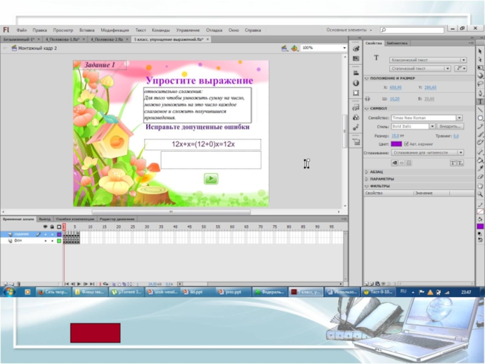
Task: Select the Paint Bucket tool
Action: point(480,160)
